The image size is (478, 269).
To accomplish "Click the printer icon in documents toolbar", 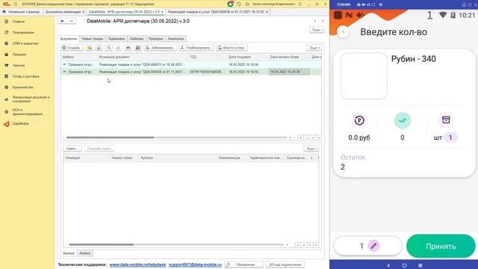I will (128, 48).
